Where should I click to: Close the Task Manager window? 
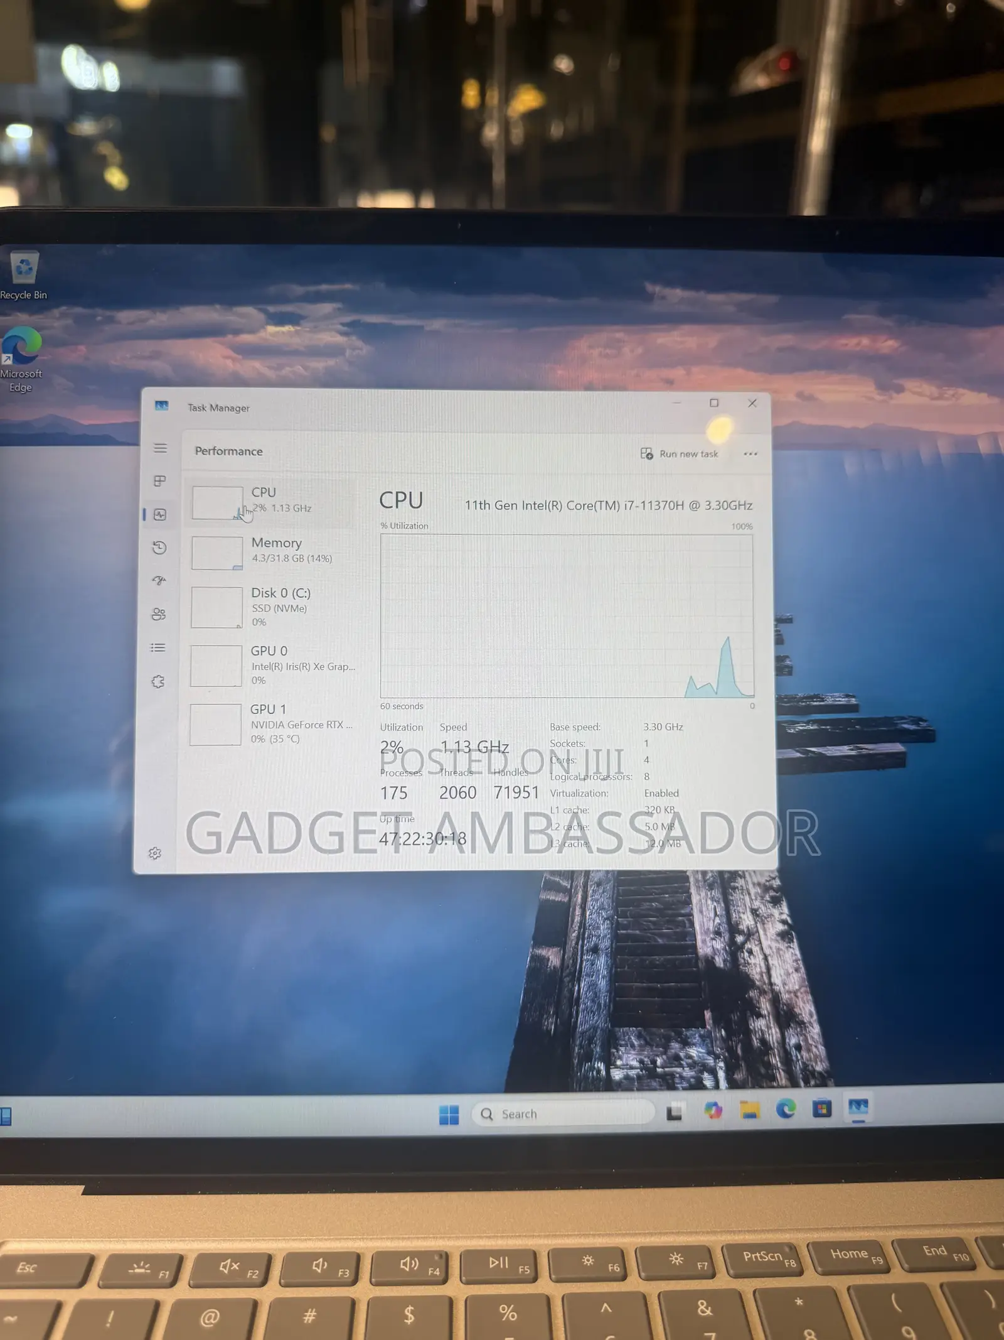pos(752,403)
